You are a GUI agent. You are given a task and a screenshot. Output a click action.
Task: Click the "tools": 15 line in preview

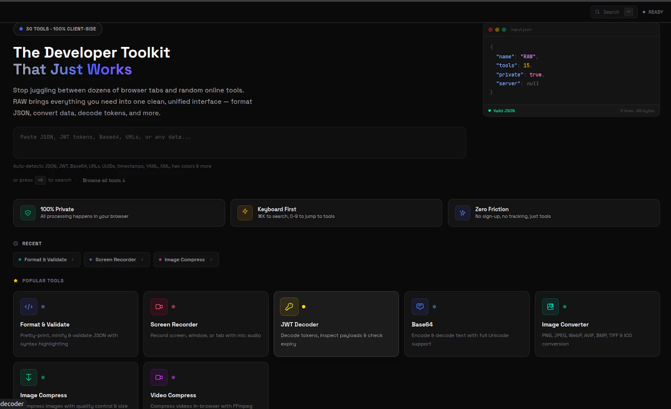(514, 65)
